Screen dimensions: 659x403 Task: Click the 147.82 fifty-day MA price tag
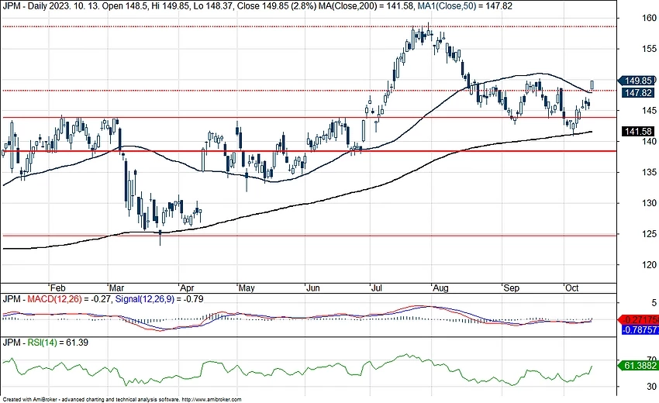pos(638,92)
